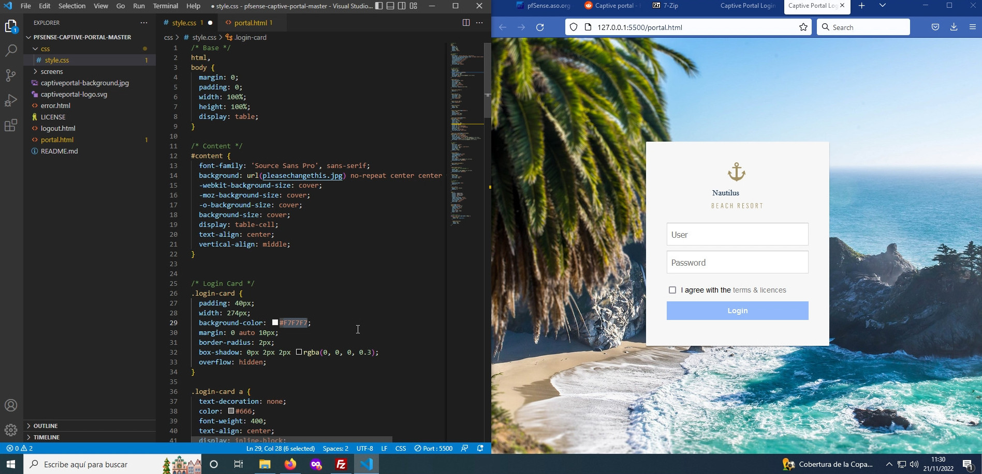Expand the OUTLINE section
This screenshot has width=982, height=474.
coord(46,426)
